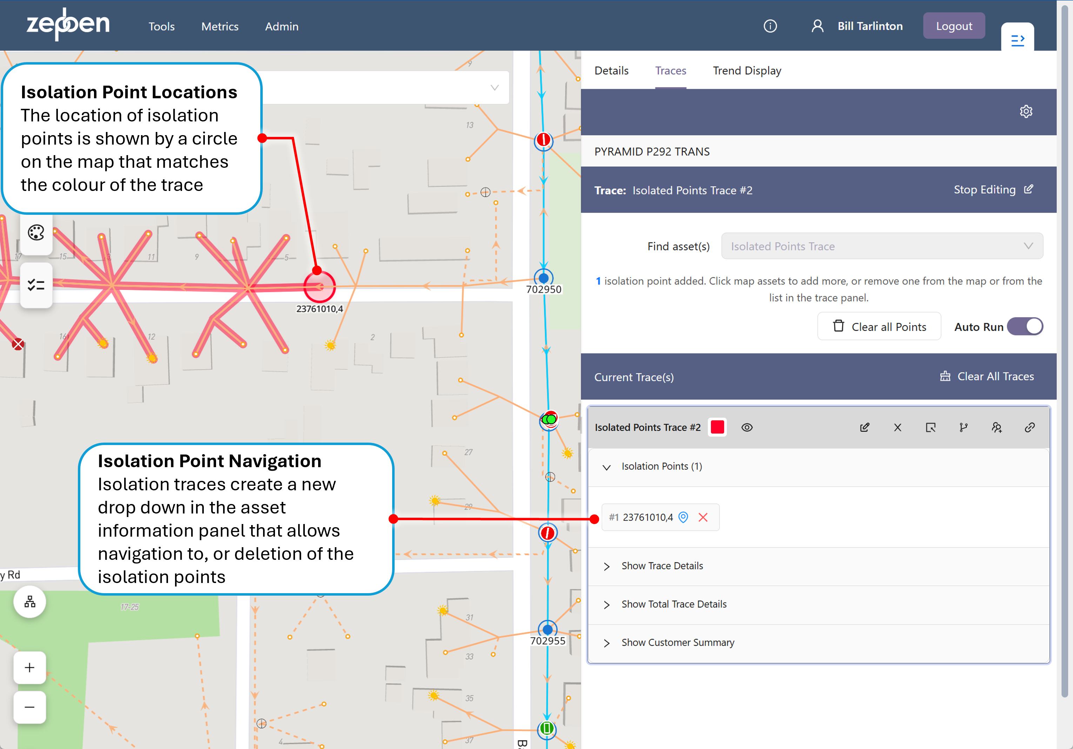
Task: Select the Traces tab
Action: point(671,71)
